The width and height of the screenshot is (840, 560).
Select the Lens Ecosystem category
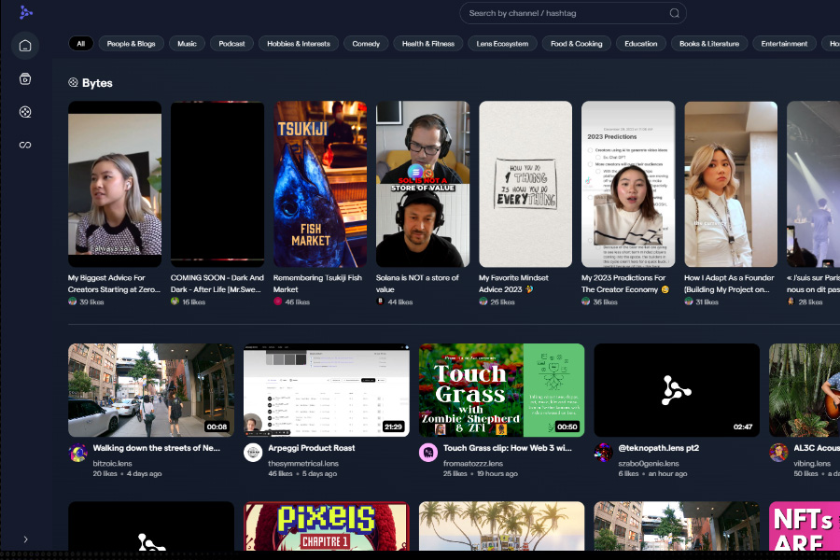click(502, 44)
